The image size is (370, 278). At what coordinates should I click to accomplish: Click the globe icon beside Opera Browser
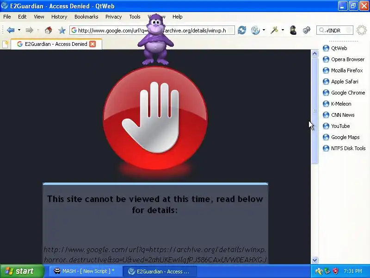(326, 59)
